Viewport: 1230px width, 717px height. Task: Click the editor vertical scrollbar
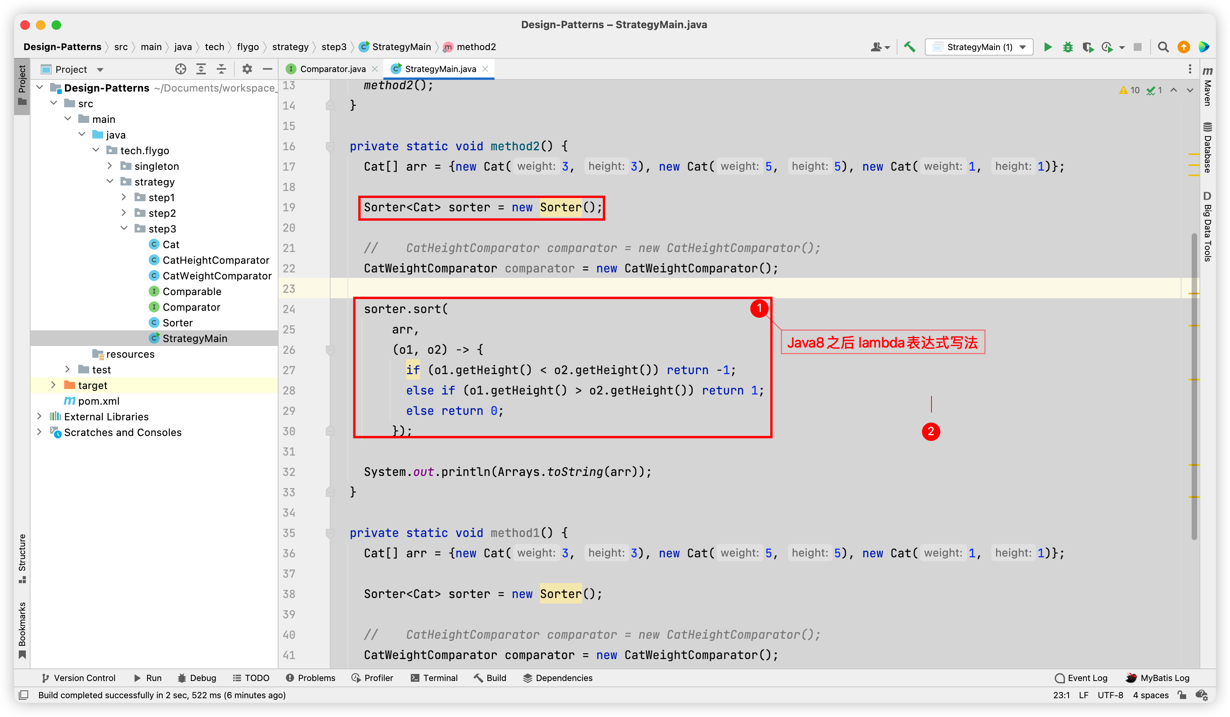[1194, 386]
